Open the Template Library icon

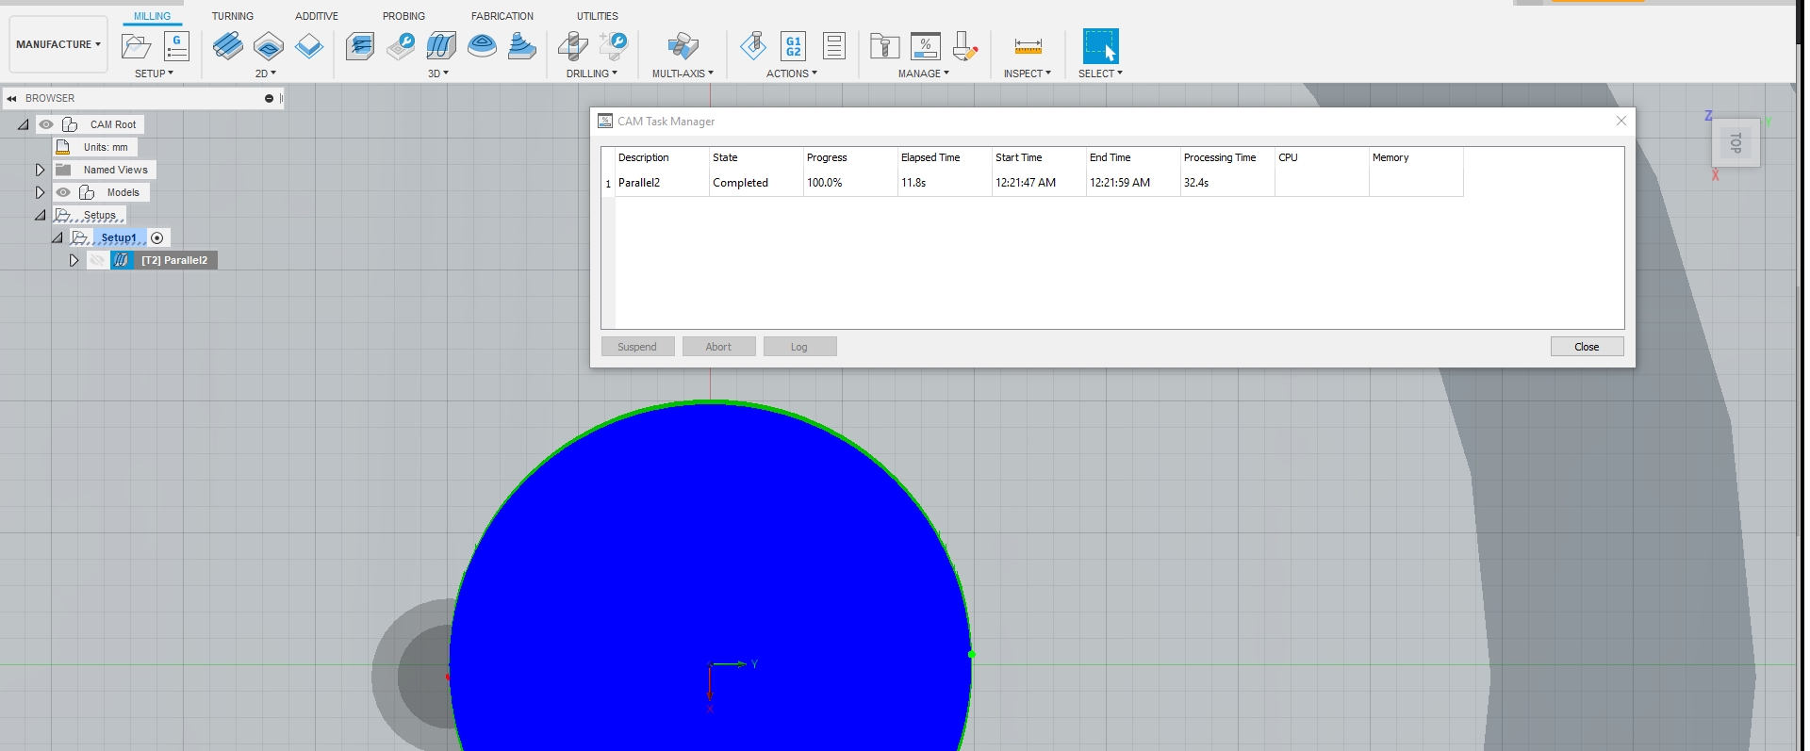[x=965, y=46]
